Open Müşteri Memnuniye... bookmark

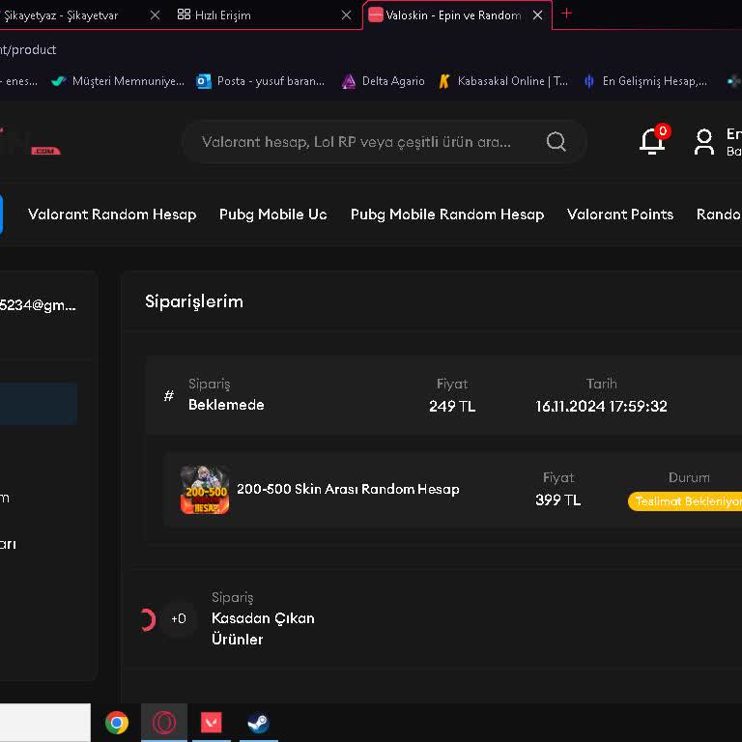tap(118, 81)
